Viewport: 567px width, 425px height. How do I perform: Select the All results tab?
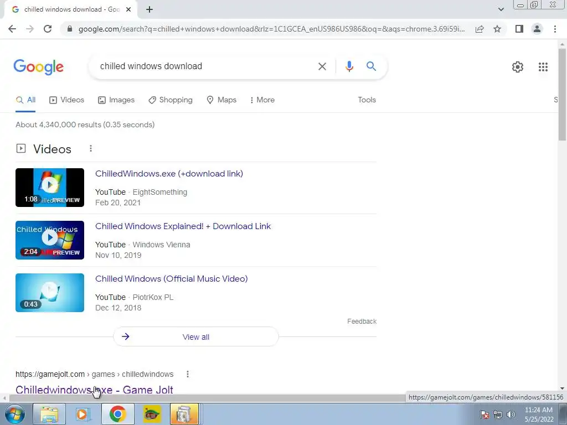click(25, 100)
